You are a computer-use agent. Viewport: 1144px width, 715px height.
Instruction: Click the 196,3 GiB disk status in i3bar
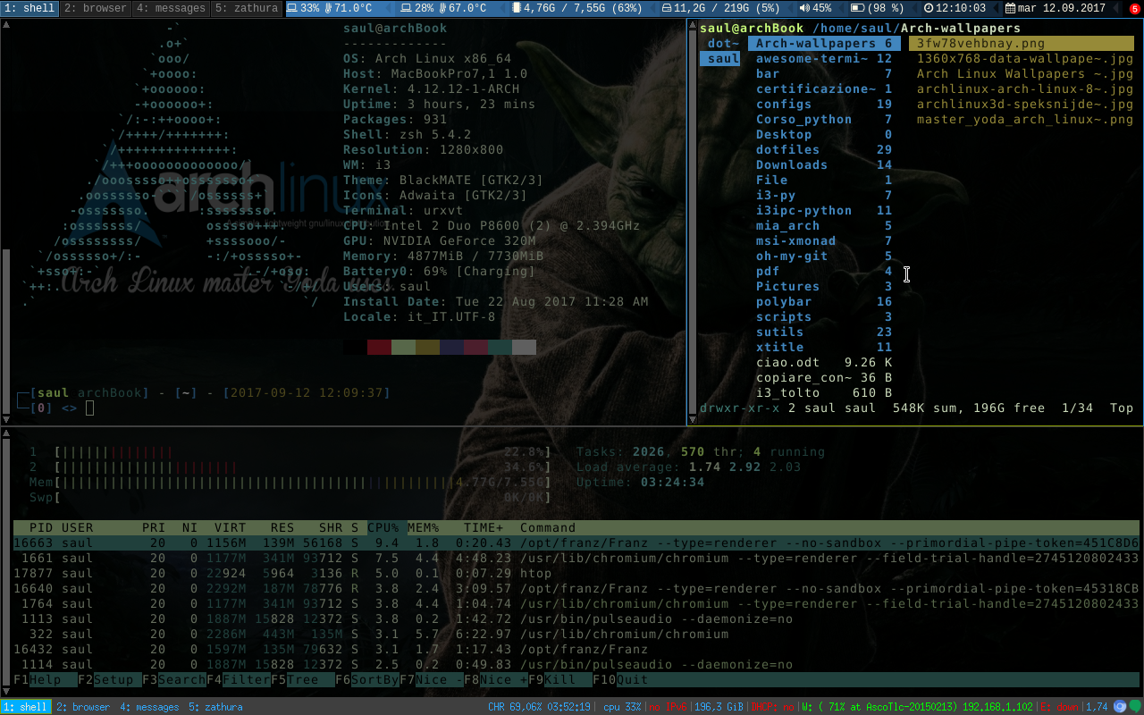[x=719, y=707]
